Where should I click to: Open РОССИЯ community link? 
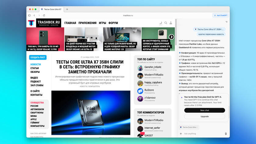(x=34, y=106)
